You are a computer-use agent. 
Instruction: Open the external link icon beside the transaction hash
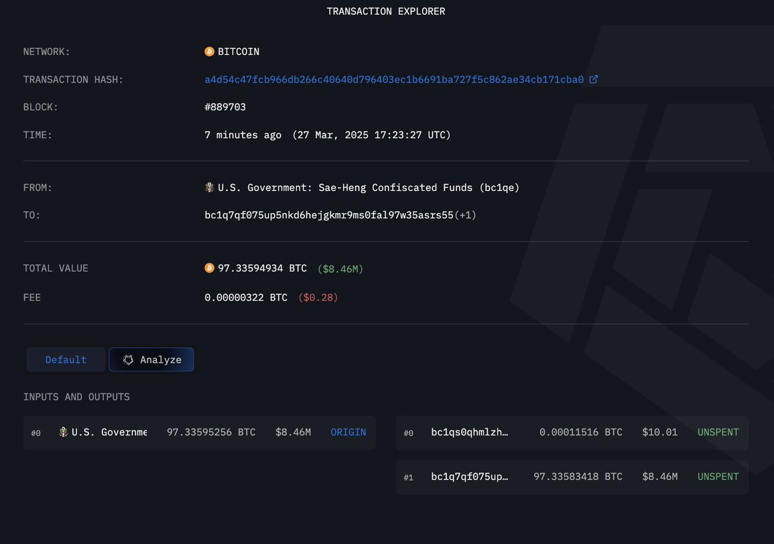coord(593,79)
